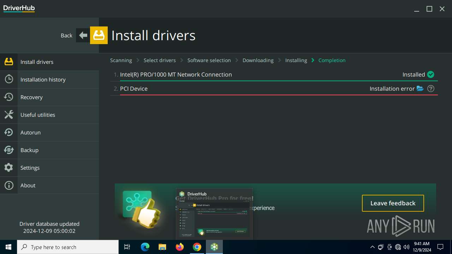Click Driver database updated text
The width and height of the screenshot is (452, 254).
[x=49, y=224]
